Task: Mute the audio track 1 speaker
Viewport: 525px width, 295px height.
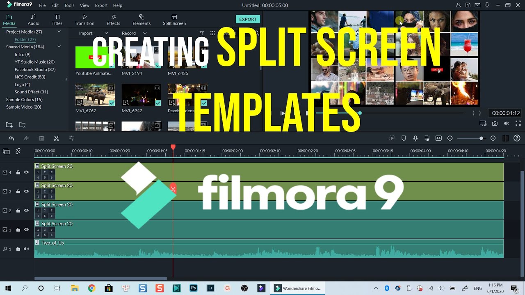Action: (26, 249)
